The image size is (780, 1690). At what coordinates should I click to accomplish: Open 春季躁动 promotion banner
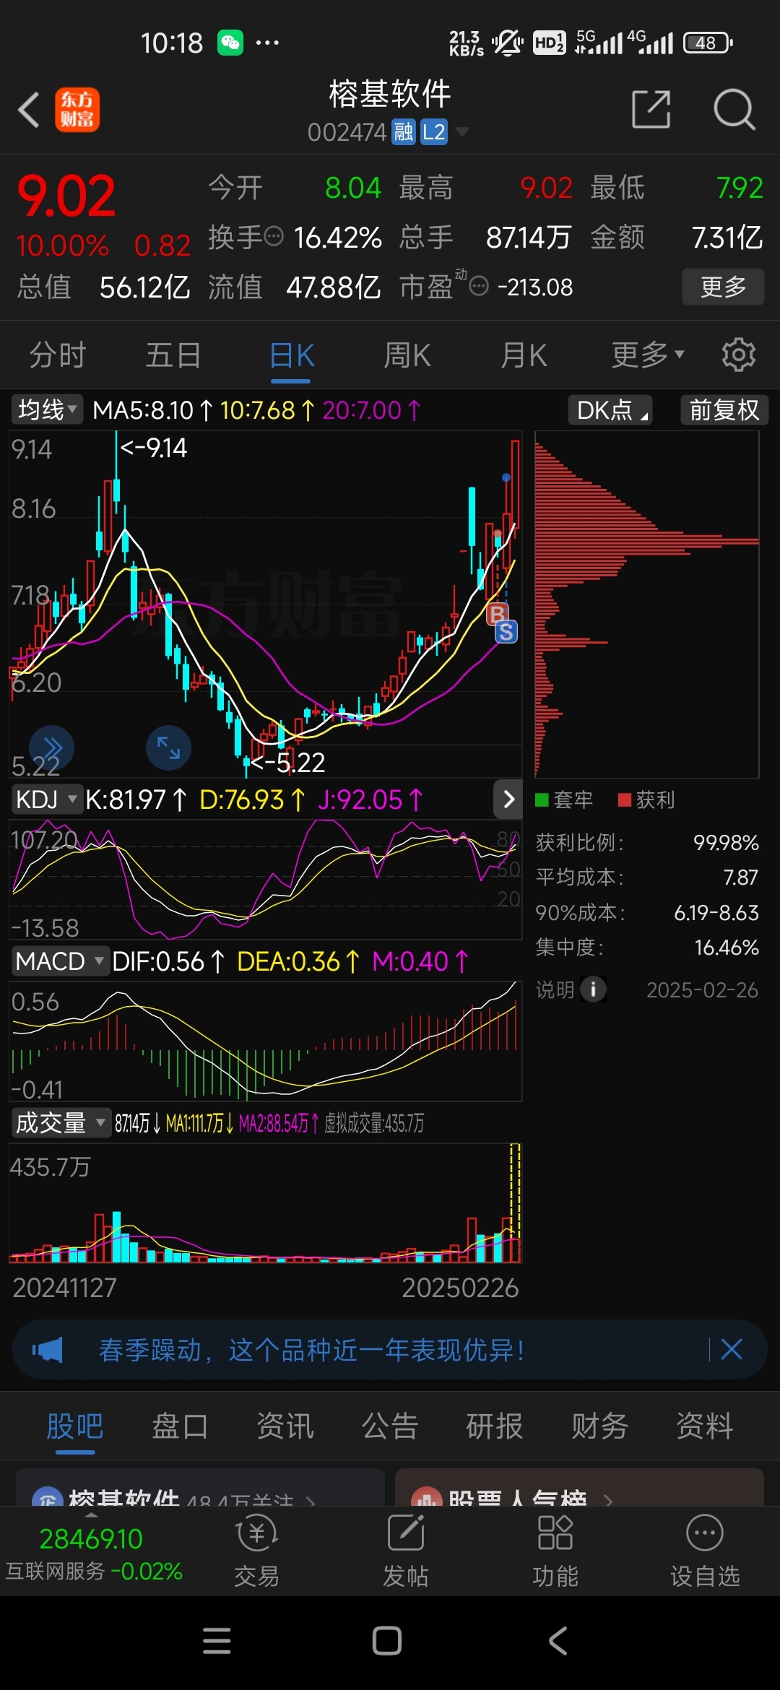click(x=390, y=1349)
